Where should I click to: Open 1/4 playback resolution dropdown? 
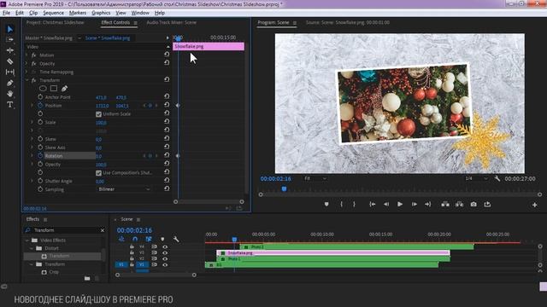(x=476, y=178)
